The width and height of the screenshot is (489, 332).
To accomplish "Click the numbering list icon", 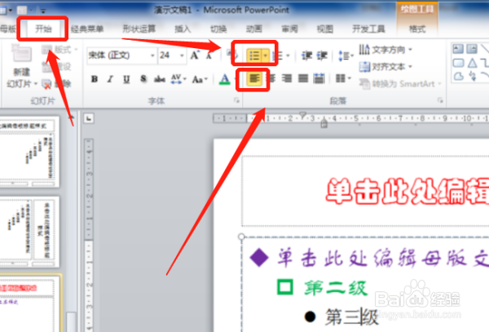I will [x=279, y=55].
